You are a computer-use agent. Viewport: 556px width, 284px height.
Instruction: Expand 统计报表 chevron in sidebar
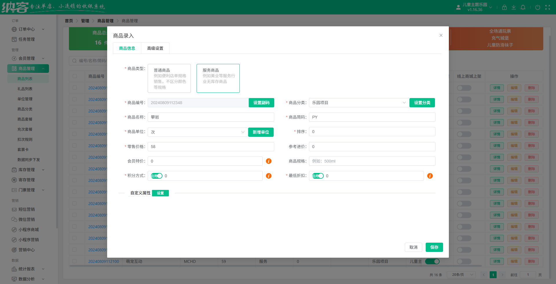(x=43, y=269)
